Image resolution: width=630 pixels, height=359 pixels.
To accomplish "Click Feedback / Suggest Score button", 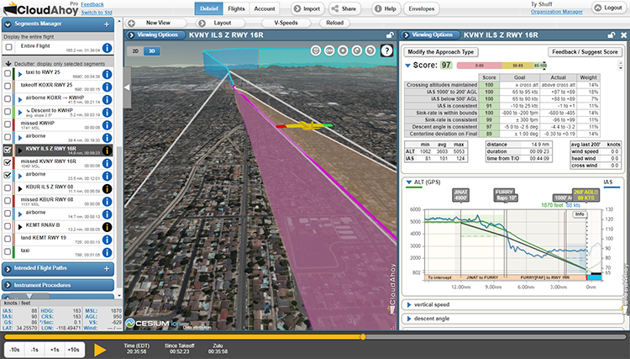I will pyautogui.click(x=585, y=52).
